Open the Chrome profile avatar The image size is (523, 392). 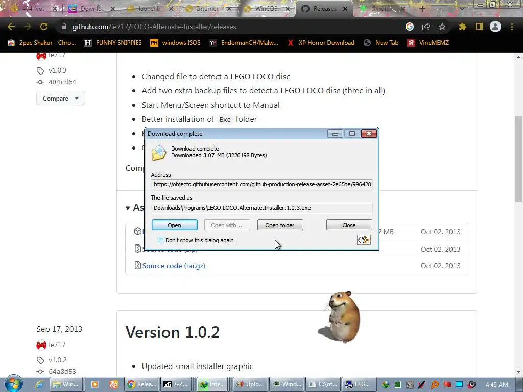click(495, 27)
